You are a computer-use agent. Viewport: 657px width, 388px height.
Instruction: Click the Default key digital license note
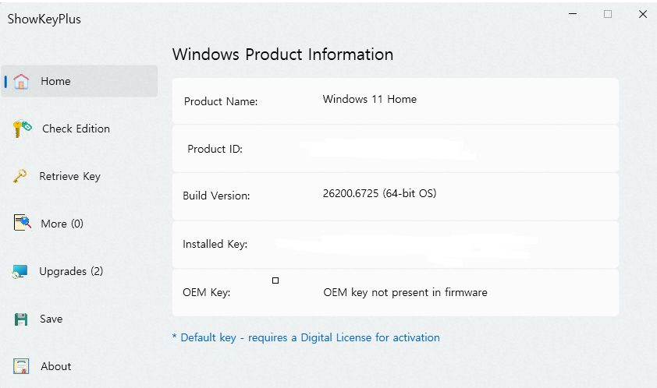[306, 338]
